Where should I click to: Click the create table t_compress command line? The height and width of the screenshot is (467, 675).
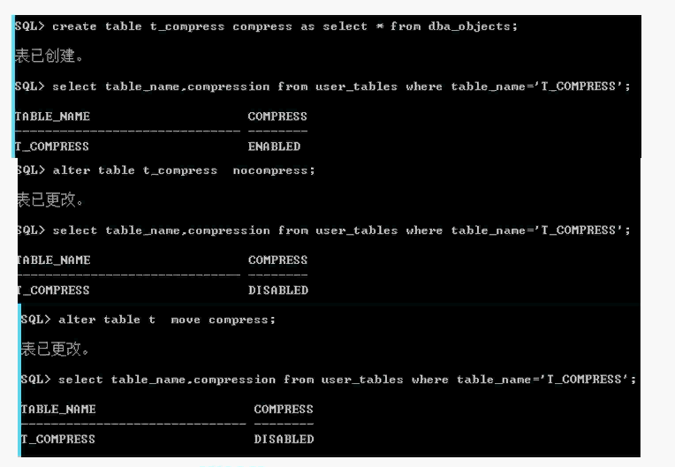point(266,26)
